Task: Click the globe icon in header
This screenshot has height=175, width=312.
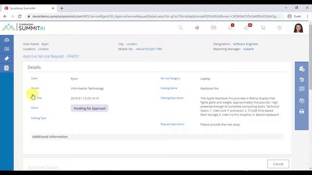Action: [197, 28]
